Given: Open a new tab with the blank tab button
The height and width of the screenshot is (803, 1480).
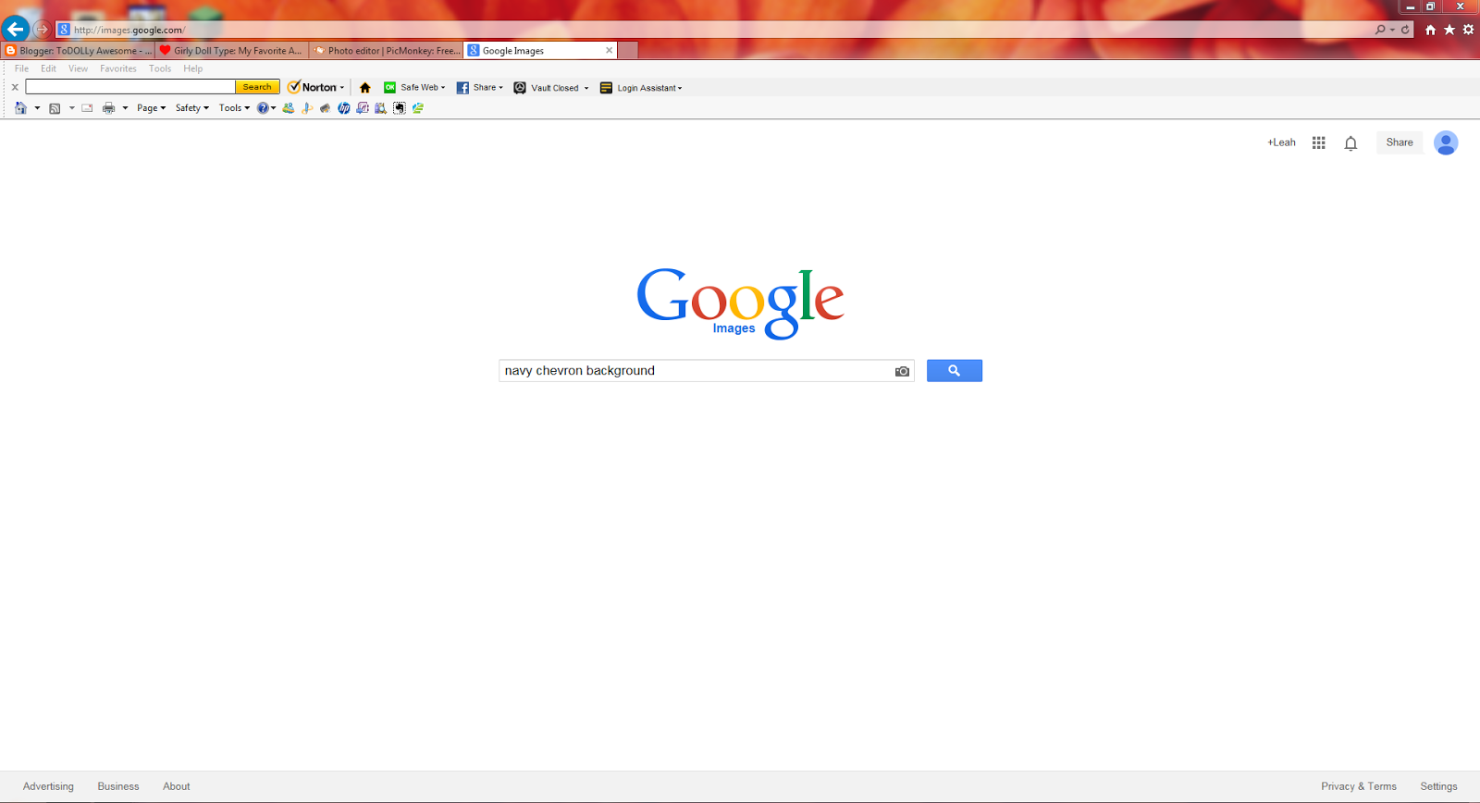Looking at the screenshot, I should 628,51.
